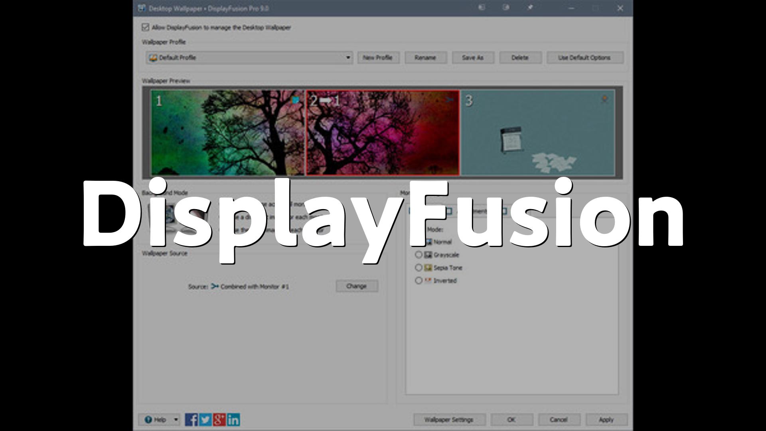Open the Facebook share icon
Viewport: 766px width, 431px height.
click(191, 419)
